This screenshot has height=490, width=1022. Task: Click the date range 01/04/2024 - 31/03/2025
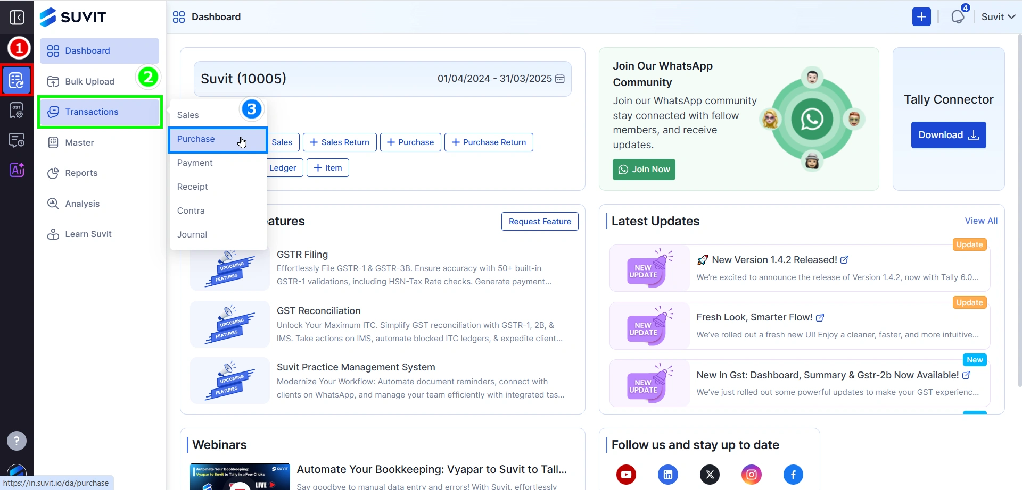click(x=494, y=79)
